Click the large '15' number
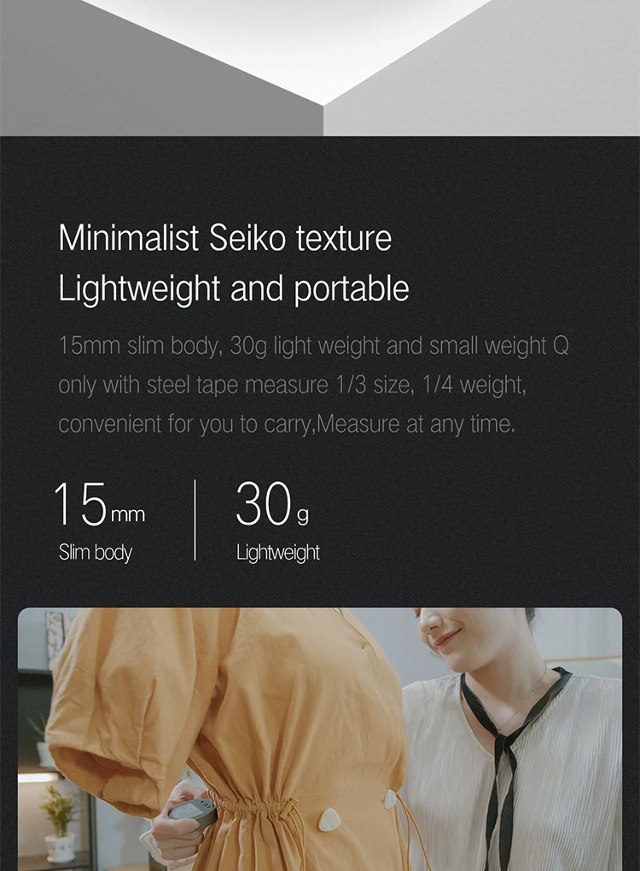The width and height of the screenshot is (640, 871). 80,504
